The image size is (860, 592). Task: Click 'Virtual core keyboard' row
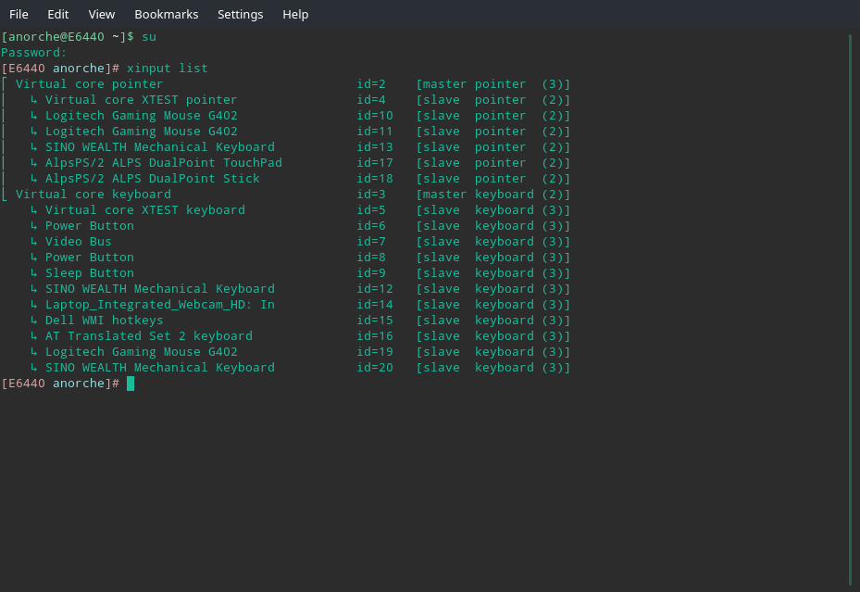(285, 195)
